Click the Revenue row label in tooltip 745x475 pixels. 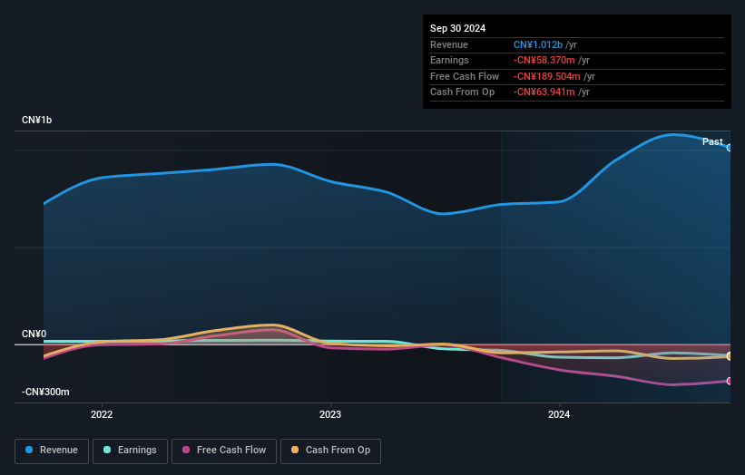point(449,44)
